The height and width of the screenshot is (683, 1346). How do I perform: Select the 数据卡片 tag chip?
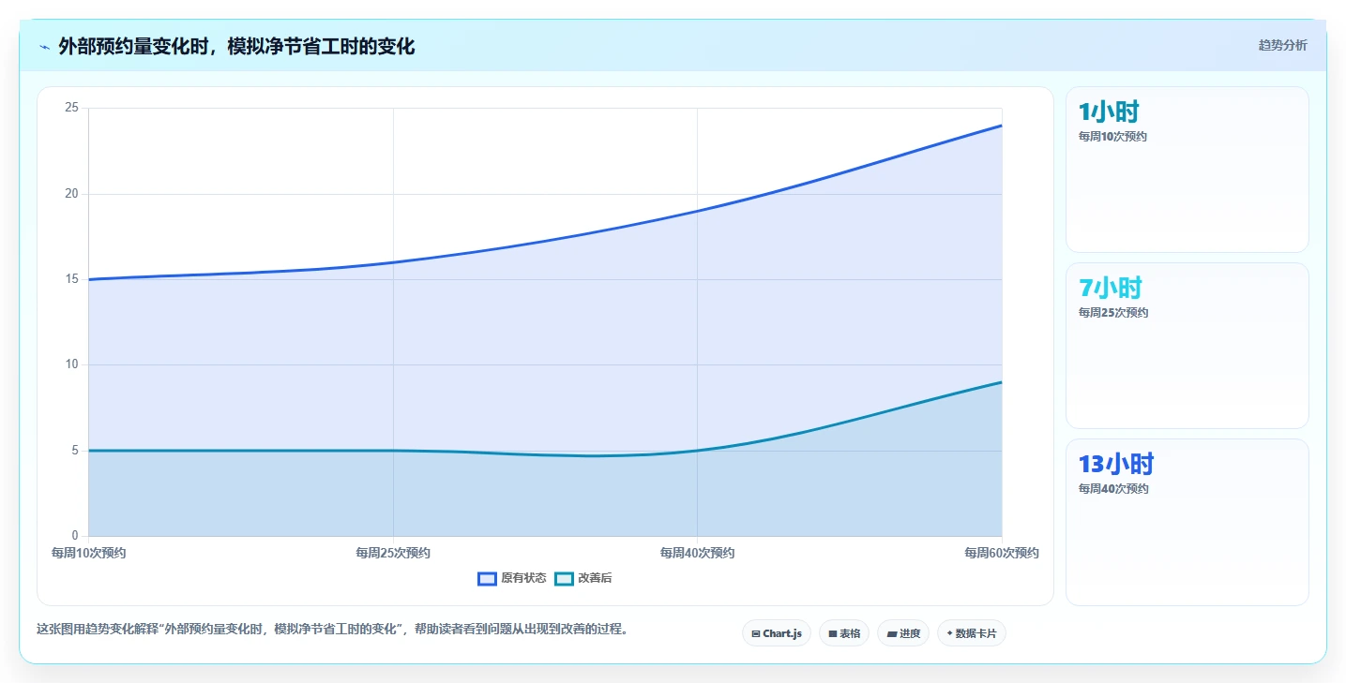[x=972, y=633]
